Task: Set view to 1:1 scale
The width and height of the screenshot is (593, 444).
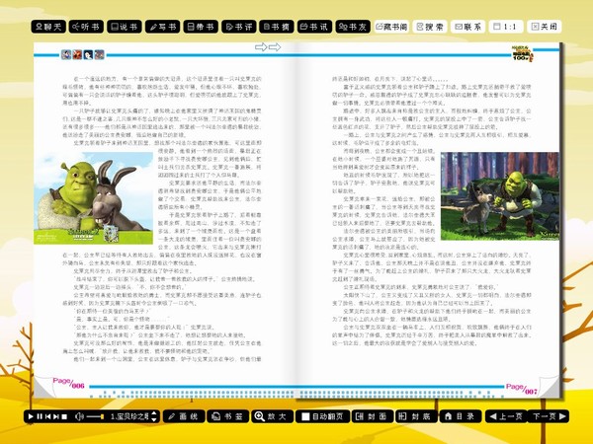Action: [506, 27]
